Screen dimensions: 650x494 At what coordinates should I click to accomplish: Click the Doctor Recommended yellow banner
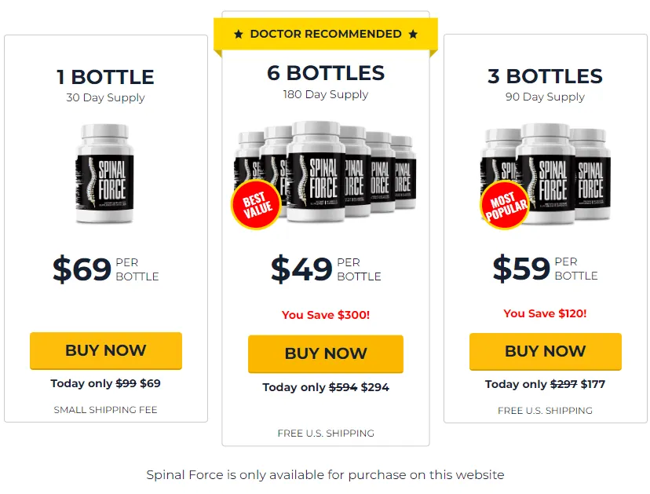326,35
